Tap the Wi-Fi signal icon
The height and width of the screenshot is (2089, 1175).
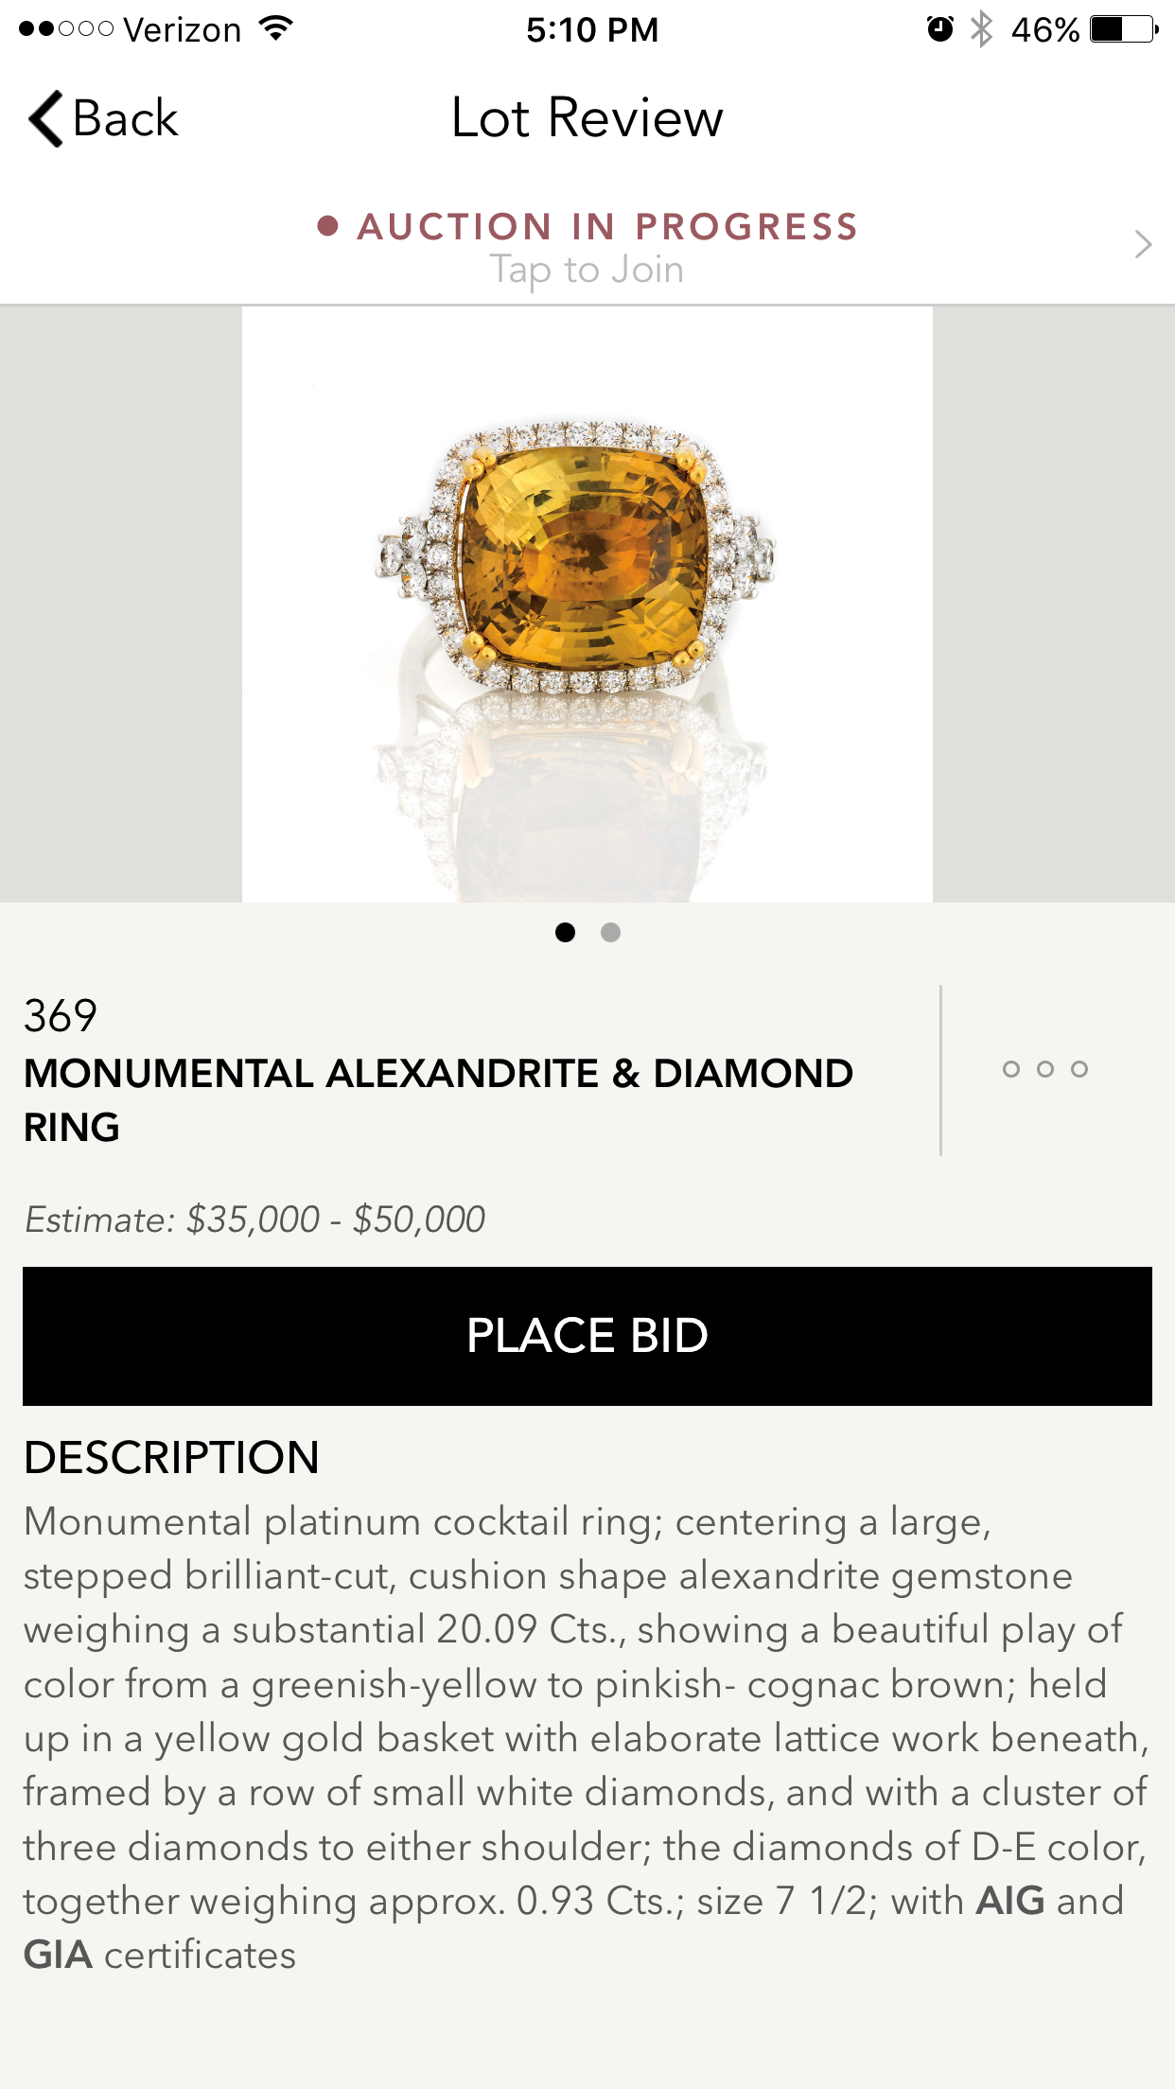click(275, 29)
